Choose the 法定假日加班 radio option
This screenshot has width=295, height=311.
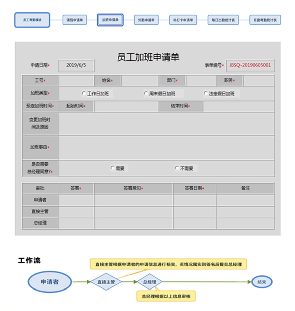coord(206,94)
